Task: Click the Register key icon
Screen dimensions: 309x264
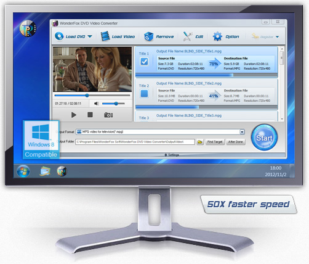Action: click(255, 36)
